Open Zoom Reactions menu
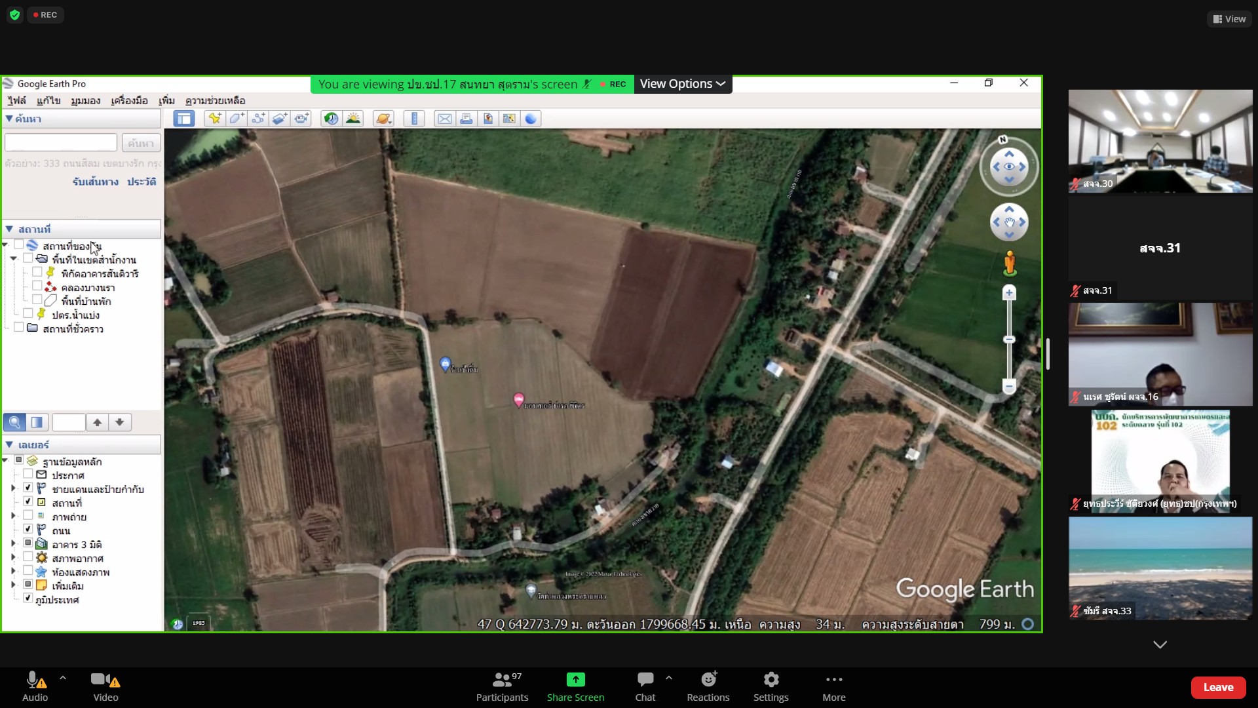1258x708 pixels. 708,686
